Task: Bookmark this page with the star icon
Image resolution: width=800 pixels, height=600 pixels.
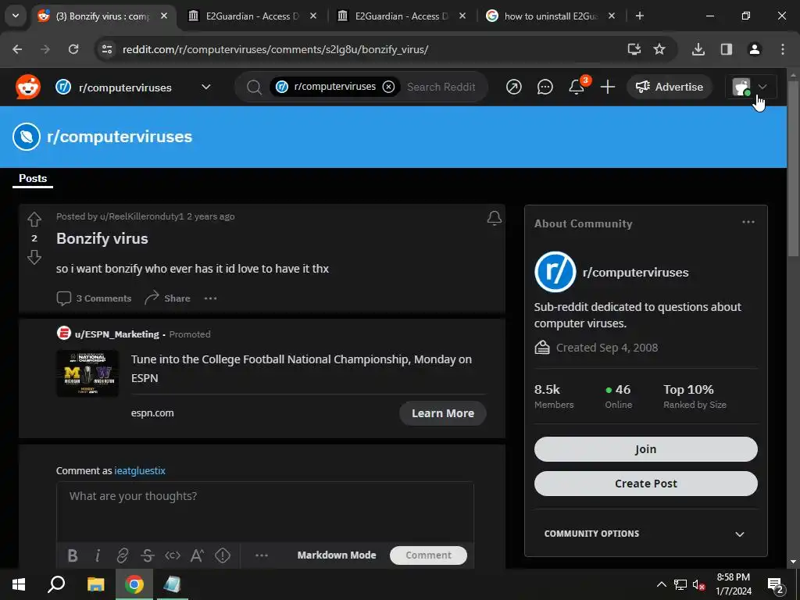Action: (659, 49)
